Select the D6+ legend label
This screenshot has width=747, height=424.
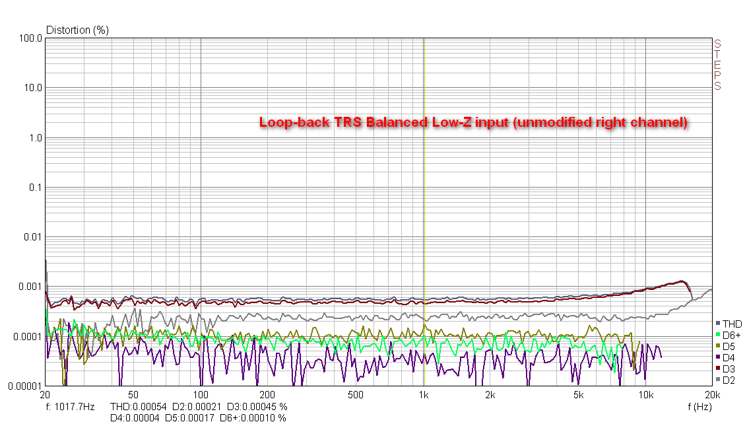pyautogui.click(x=732, y=336)
